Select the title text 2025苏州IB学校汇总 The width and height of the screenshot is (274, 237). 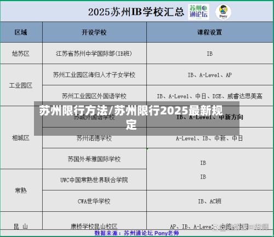tap(136, 12)
